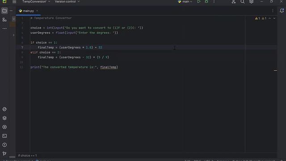Image resolution: width=286 pixels, height=161 pixels.
Task: Click the '# Temperature Converter' comment
Action: point(51,18)
